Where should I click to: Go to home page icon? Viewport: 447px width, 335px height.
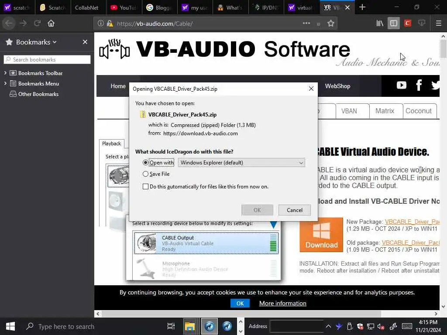pyautogui.click(x=51, y=24)
